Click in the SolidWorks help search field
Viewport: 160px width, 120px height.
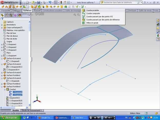(x=119, y=3)
